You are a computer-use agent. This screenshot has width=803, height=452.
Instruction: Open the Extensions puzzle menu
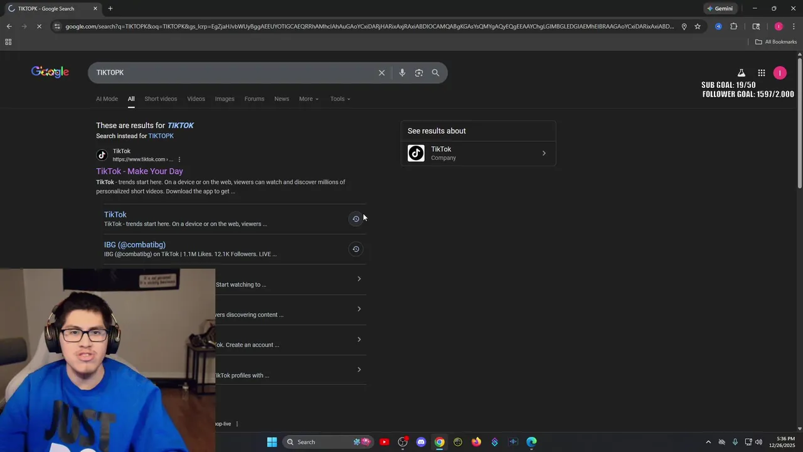(x=734, y=26)
